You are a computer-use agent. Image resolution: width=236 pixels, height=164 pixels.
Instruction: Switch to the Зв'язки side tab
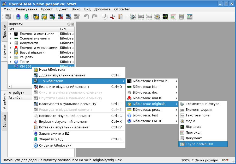click(x=4, y=122)
